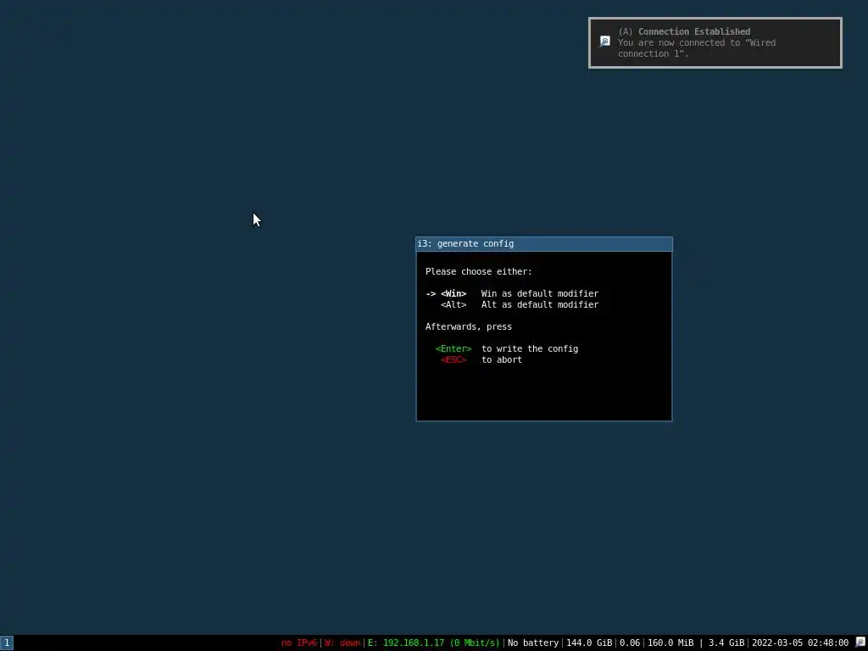The height and width of the screenshot is (651, 868).
Task: Click the green <Enter> label
Action: (453, 348)
